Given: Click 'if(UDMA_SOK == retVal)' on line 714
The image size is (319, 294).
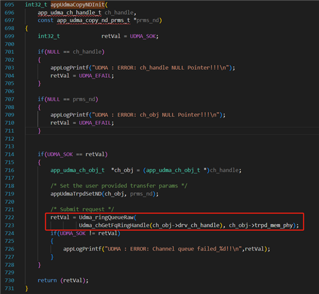Looking at the screenshot, I should click(x=73, y=154).
